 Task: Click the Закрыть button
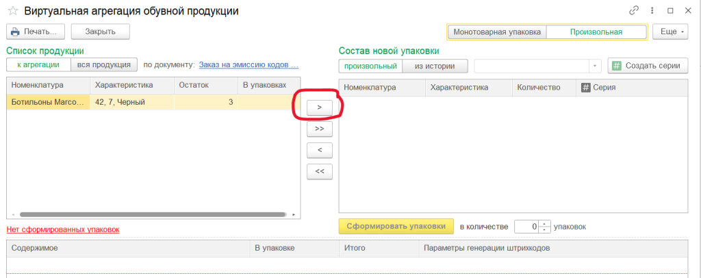101,31
